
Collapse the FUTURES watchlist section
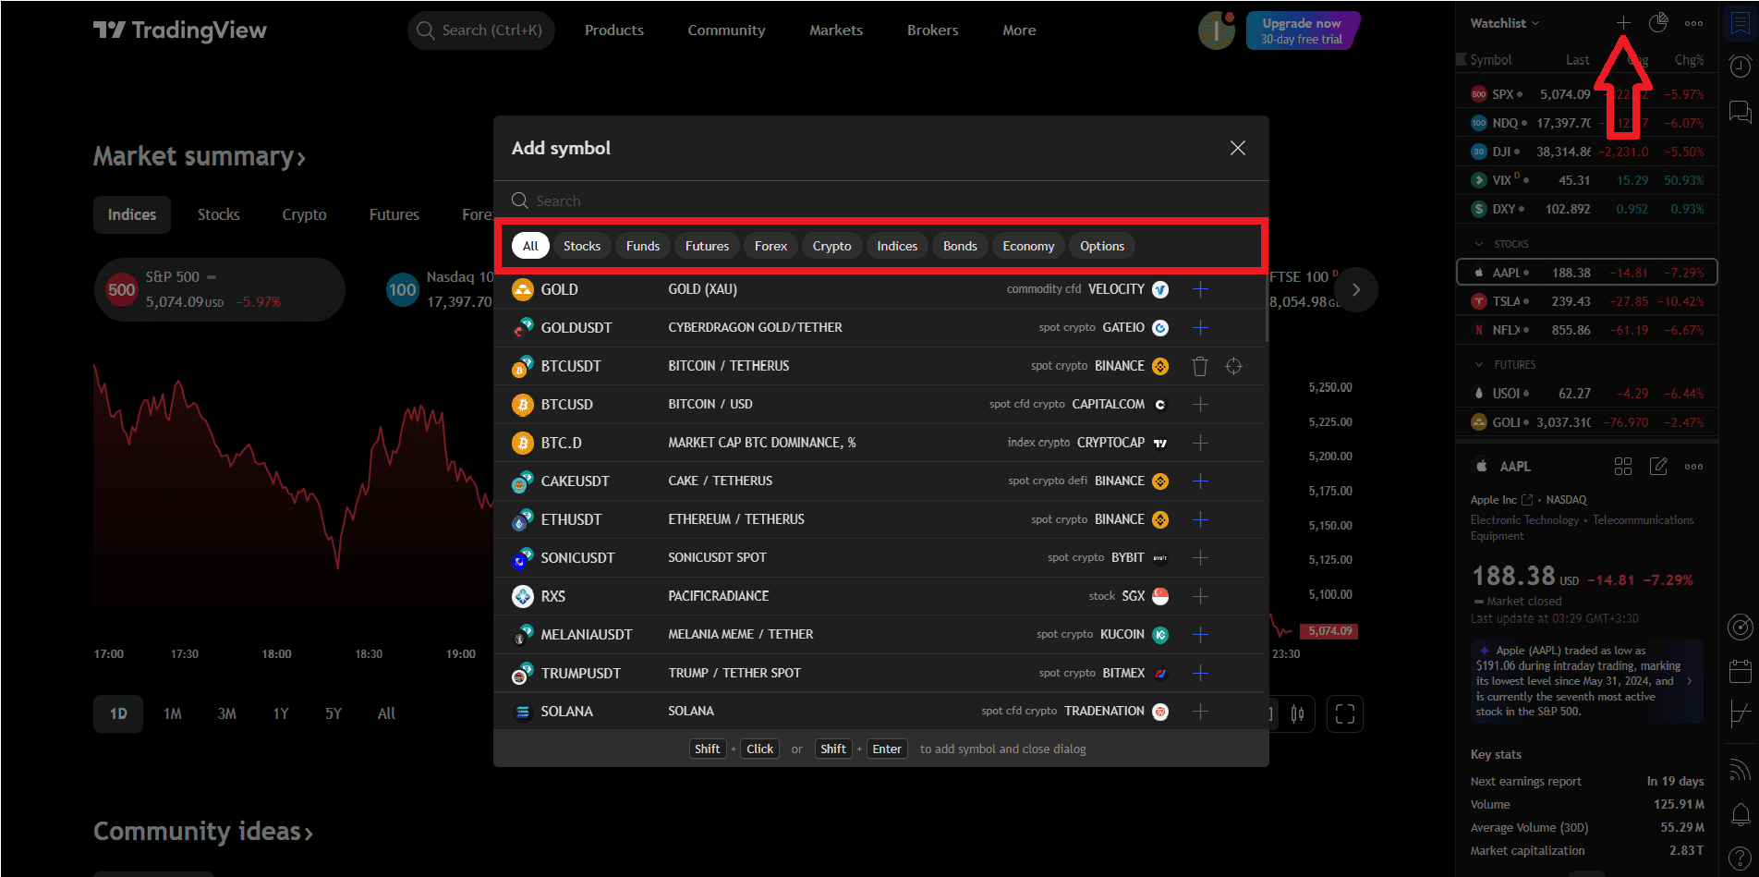pos(1478,365)
